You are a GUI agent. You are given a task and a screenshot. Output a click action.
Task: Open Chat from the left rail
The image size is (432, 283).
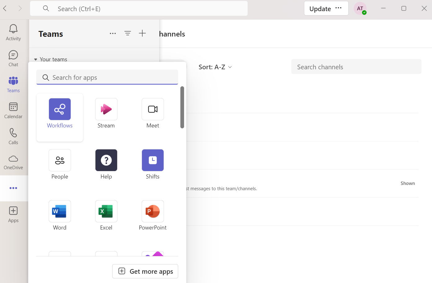[13, 58]
